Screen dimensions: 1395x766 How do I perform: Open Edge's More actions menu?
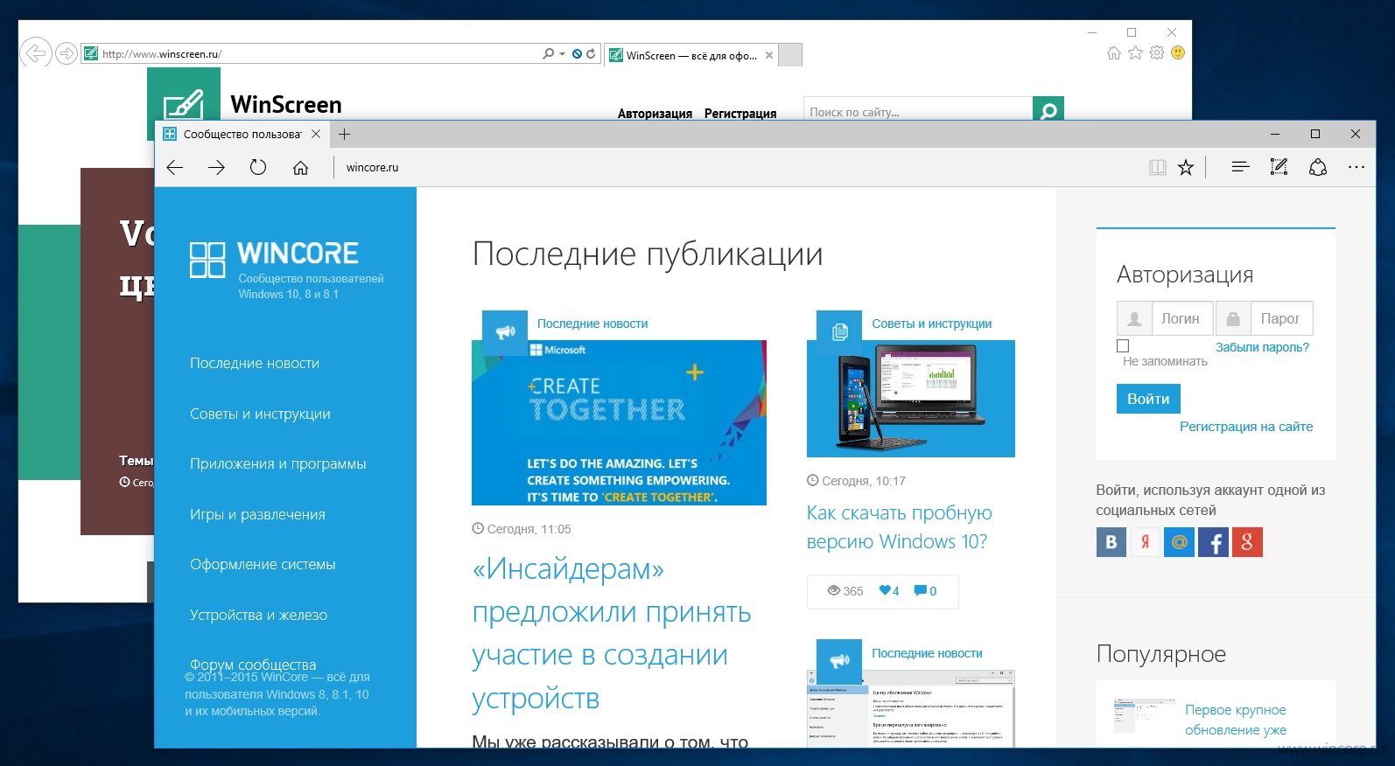pyautogui.click(x=1356, y=167)
